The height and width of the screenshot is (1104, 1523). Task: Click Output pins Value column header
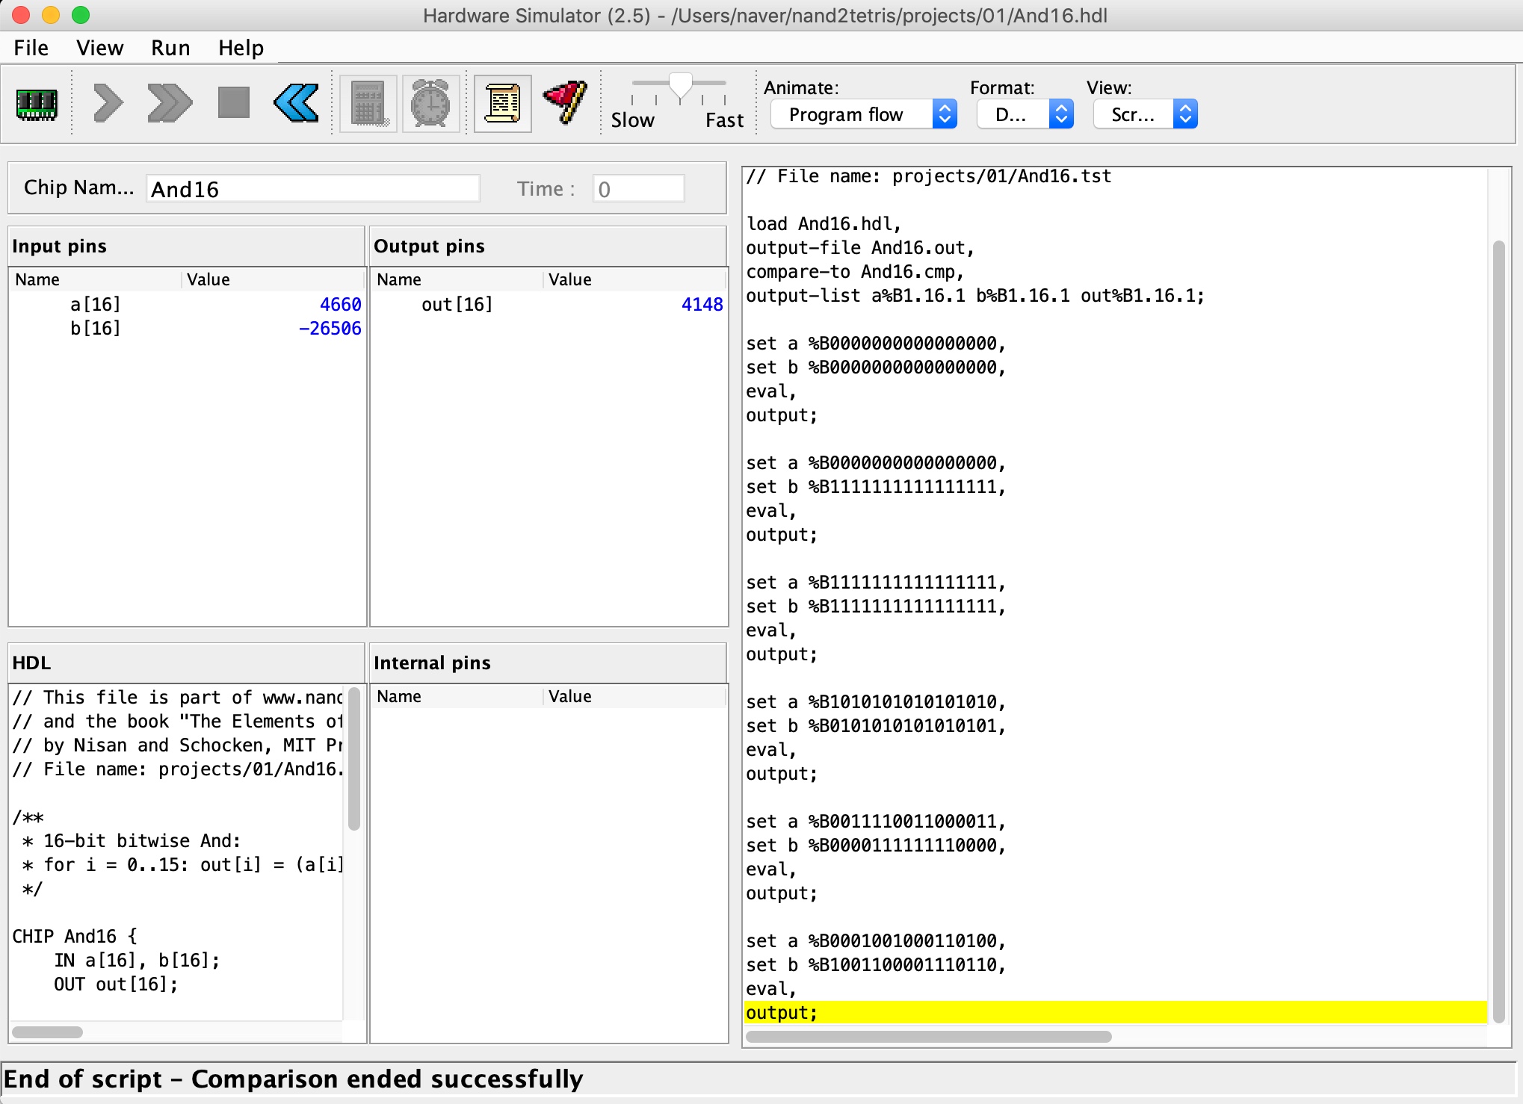tap(634, 279)
